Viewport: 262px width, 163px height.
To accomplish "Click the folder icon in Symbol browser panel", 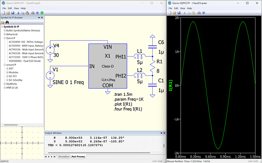I will point(3,22).
